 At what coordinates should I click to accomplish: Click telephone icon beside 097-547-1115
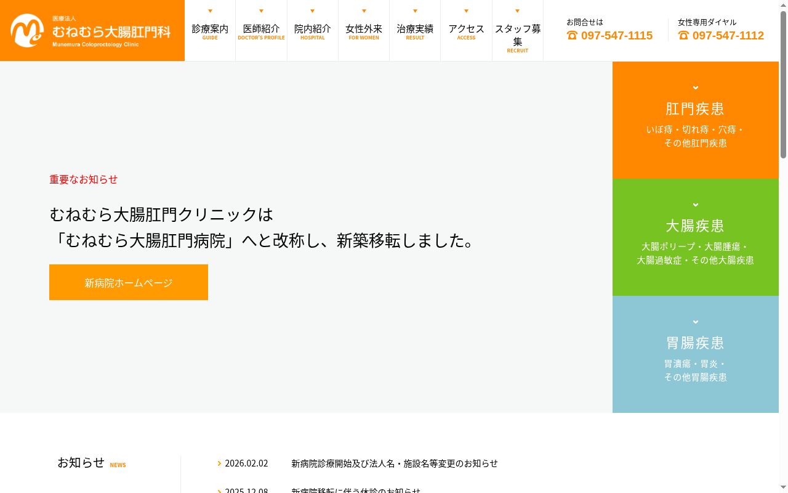point(572,36)
